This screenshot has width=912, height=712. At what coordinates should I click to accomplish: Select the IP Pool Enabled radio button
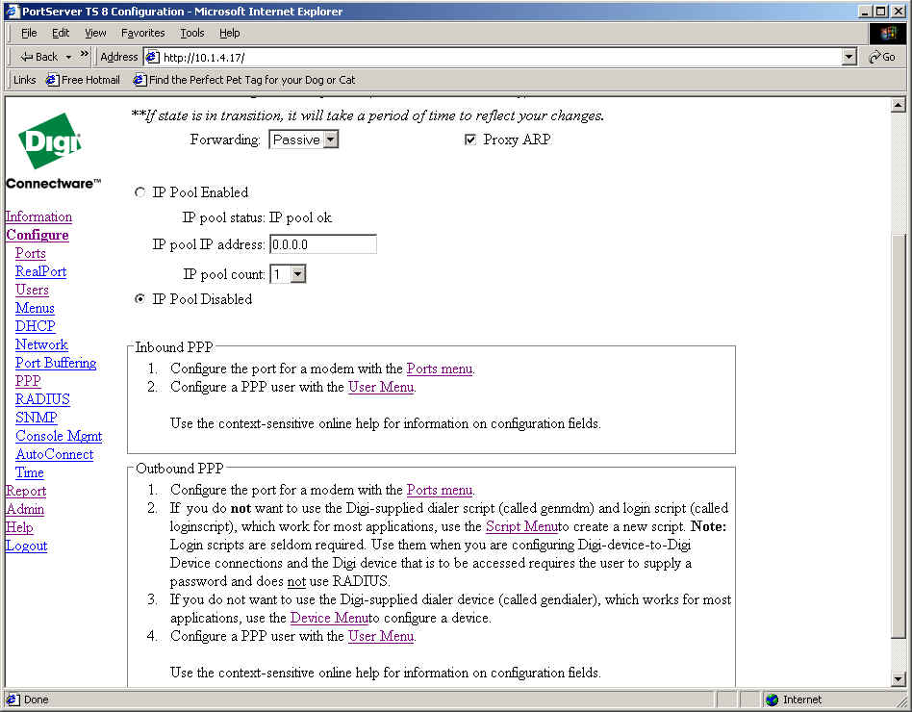140,192
